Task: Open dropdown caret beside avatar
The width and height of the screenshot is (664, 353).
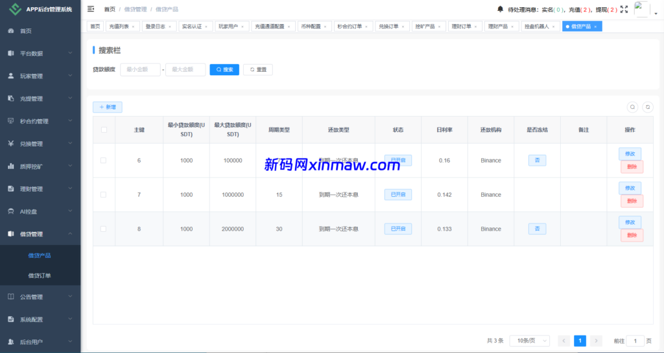Action: tap(656, 14)
